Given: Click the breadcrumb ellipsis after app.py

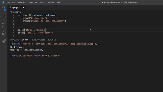Looking at the screenshot, I should pos(23,12).
